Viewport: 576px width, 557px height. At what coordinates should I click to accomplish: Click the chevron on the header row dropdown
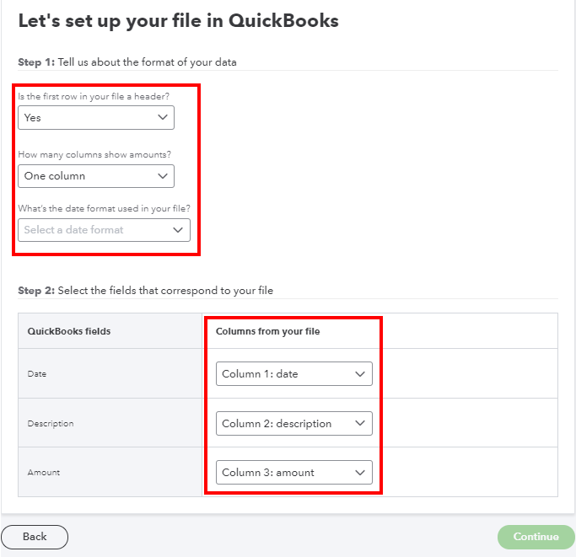coord(162,118)
